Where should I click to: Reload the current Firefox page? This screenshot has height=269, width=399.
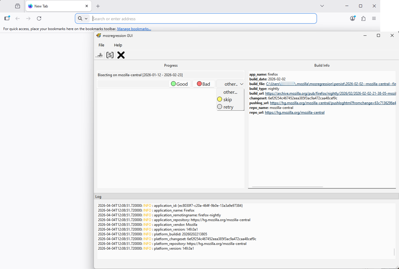(39, 18)
